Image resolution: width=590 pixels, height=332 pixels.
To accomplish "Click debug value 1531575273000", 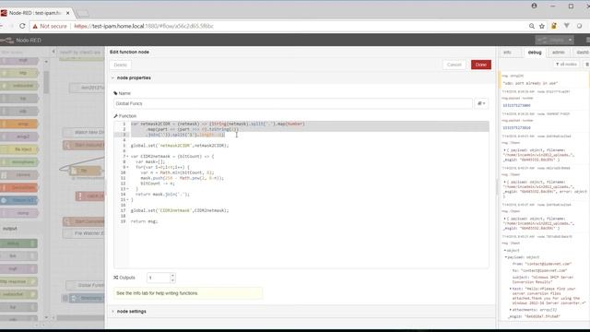I will (x=516, y=105).
